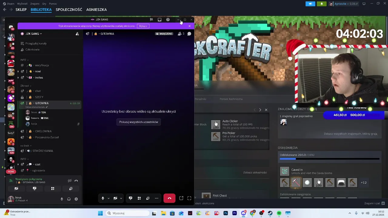Open Discord user settings gear
The width and height of the screenshot is (388, 218).
pos(76,199)
